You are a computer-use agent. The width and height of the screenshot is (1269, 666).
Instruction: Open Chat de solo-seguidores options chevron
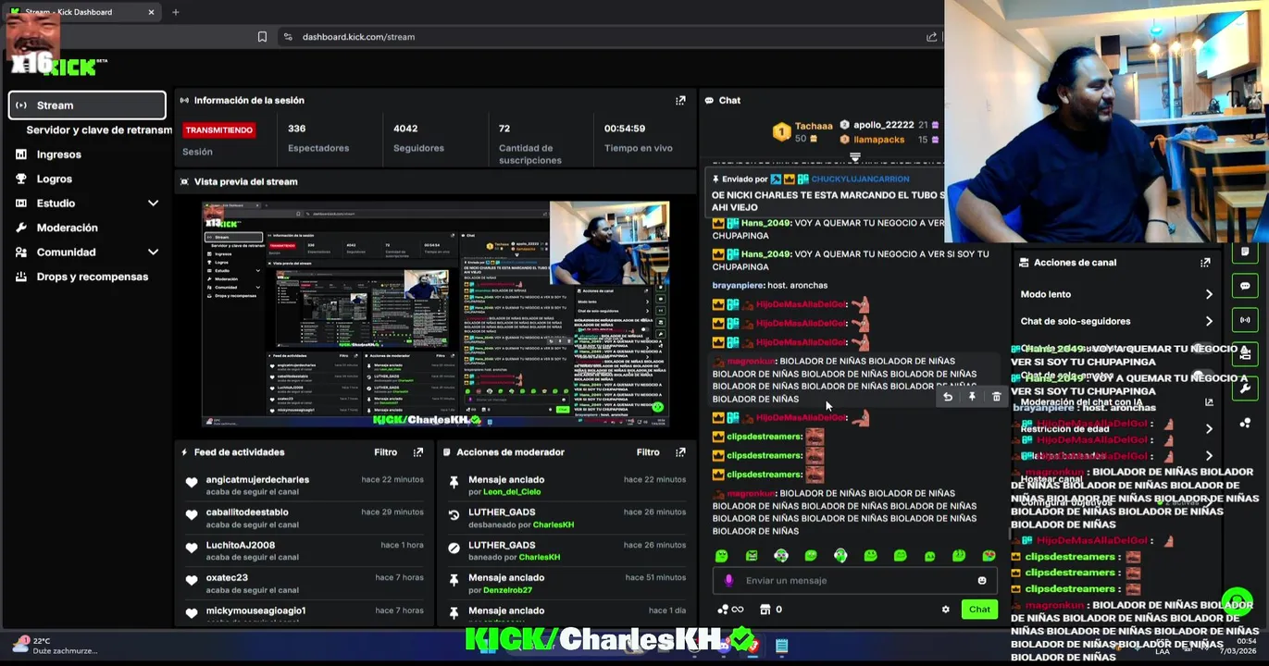click(x=1209, y=321)
